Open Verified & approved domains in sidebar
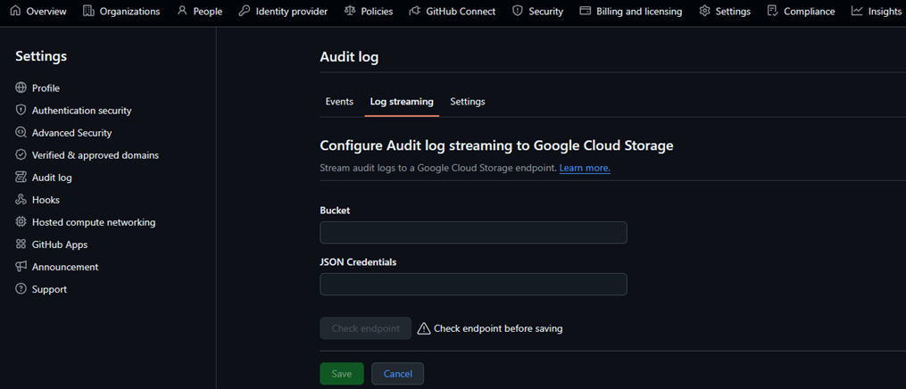This screenshot has width=906, height=389. pos(96,155)
